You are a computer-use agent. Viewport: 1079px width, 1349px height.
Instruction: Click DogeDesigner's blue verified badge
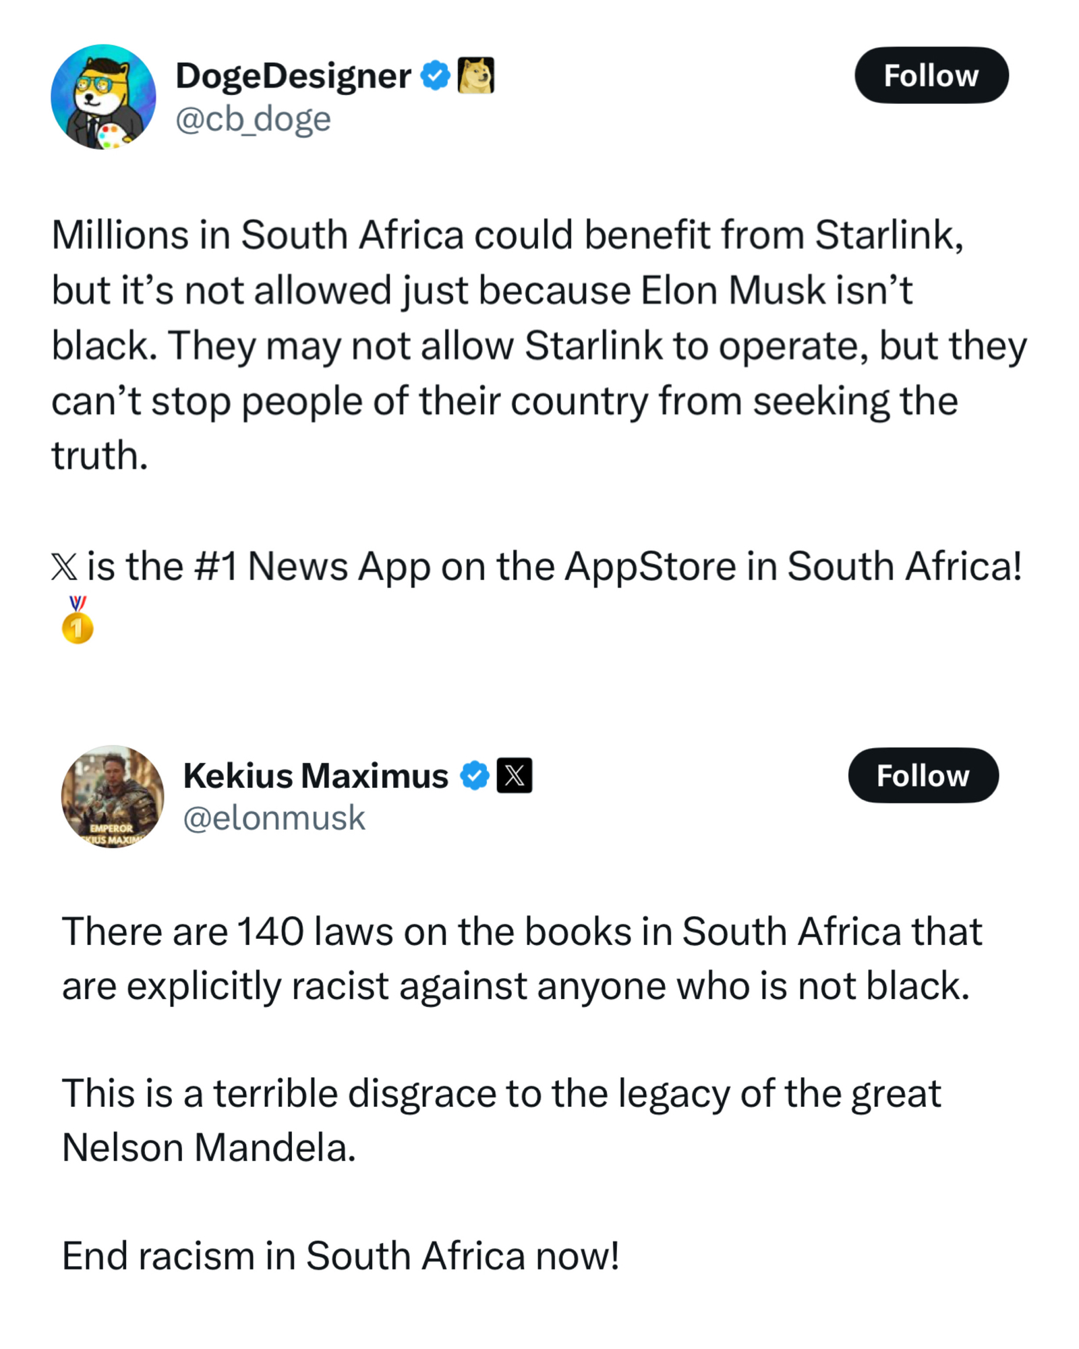[x=435, y=75]
